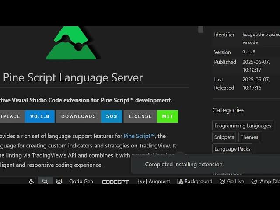The height and width of the screenshot is (210, 280).
Task: Click the identifier kaigouthro.pine text
Action: click(261, 38)
